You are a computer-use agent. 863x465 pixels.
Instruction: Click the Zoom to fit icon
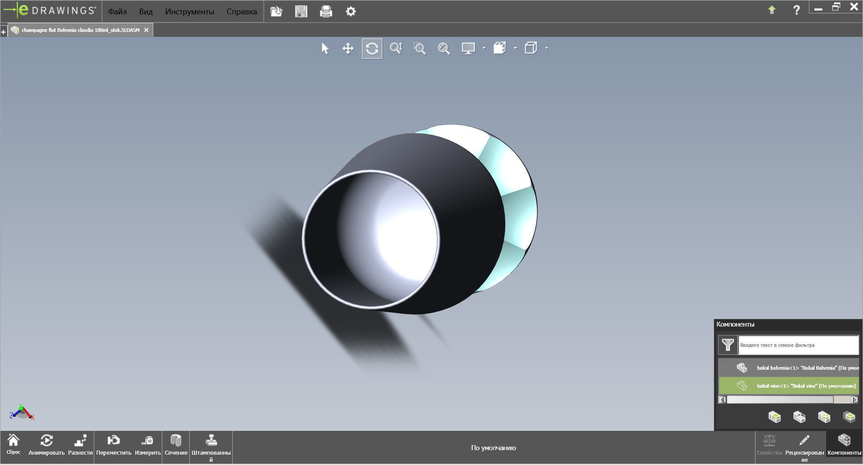[x=444, y=48]
